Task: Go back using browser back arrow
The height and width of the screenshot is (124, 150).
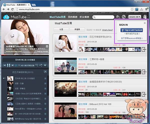Action: pos(4,9)
